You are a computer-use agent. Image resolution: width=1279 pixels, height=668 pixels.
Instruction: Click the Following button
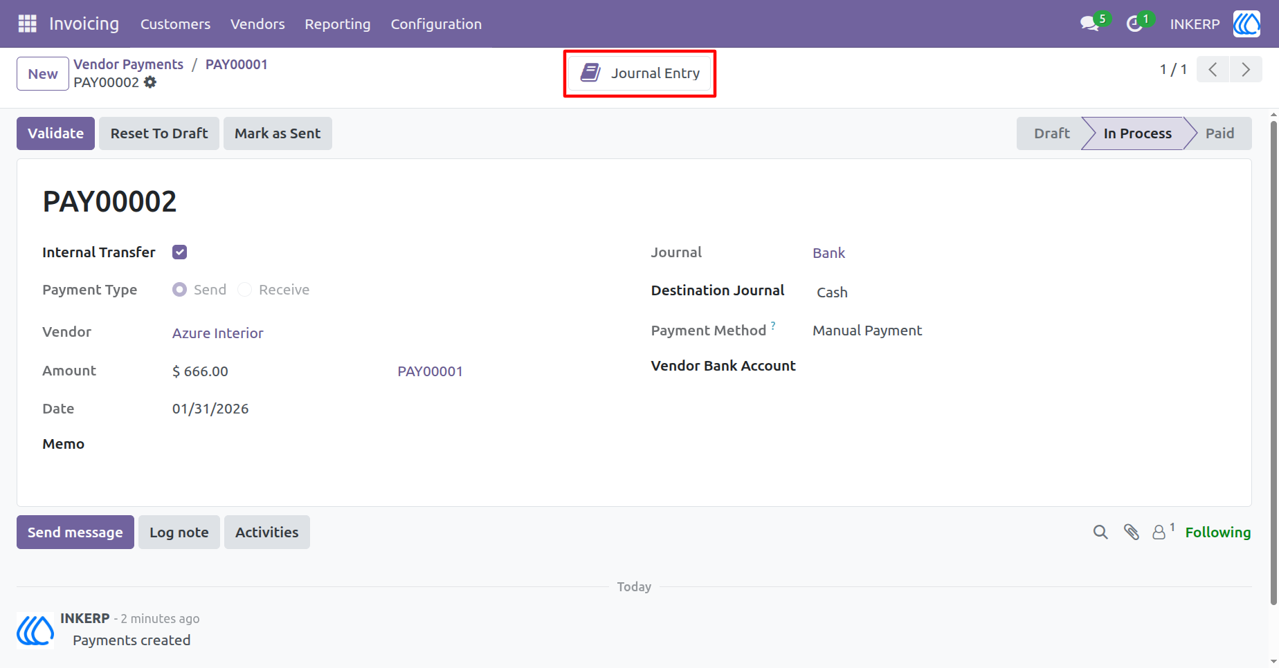pos(1217,532)
